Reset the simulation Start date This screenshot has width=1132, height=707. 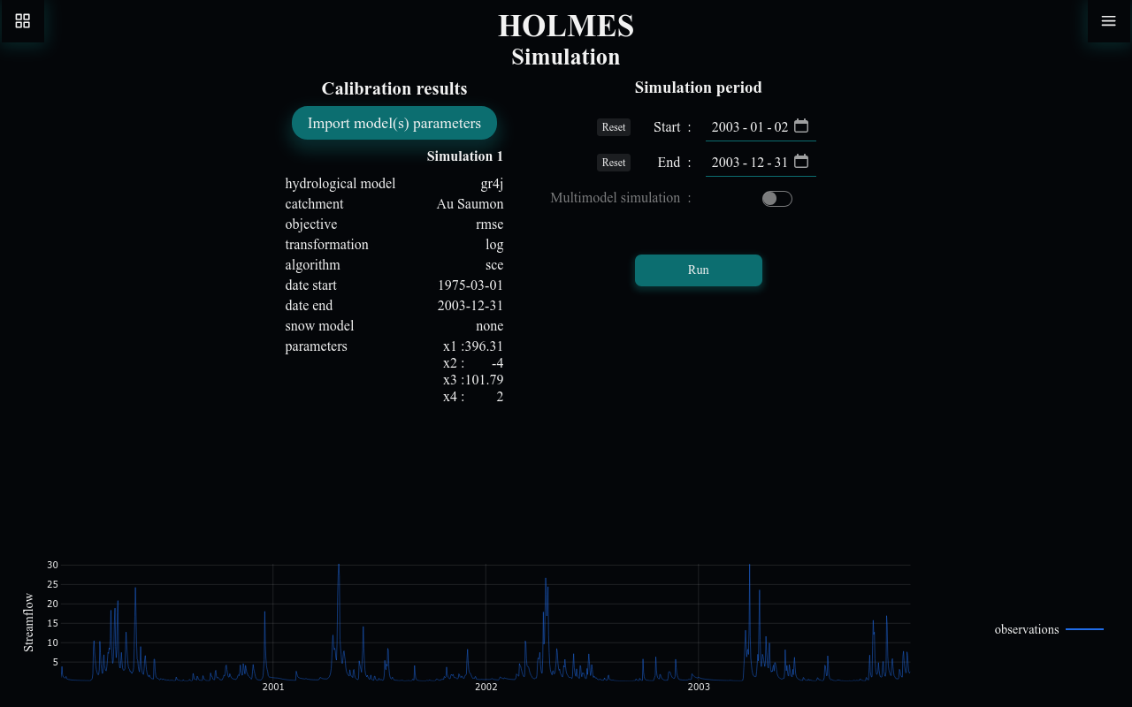[613, 127]
